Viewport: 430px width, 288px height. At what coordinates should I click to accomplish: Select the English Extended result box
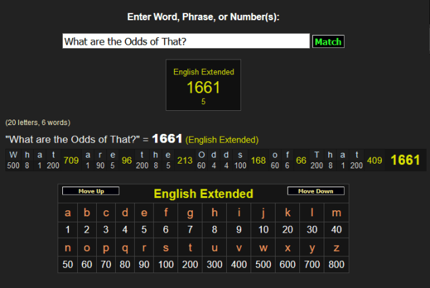pos(204,85)
